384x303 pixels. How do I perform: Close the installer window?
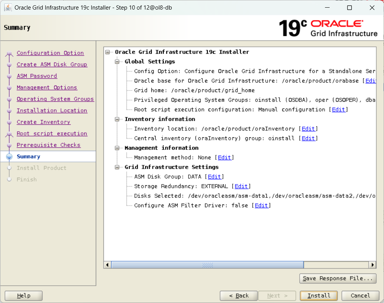[x=372, y=8]
